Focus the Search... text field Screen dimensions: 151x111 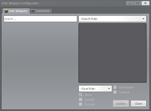pyautogui.click(x=40, y=19)
